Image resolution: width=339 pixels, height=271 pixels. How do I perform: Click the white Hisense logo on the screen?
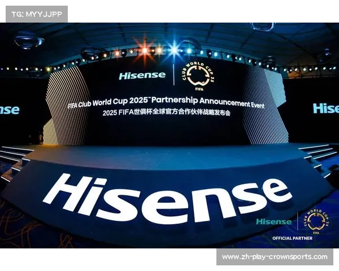pyautogui.click(x=143, y=75)
